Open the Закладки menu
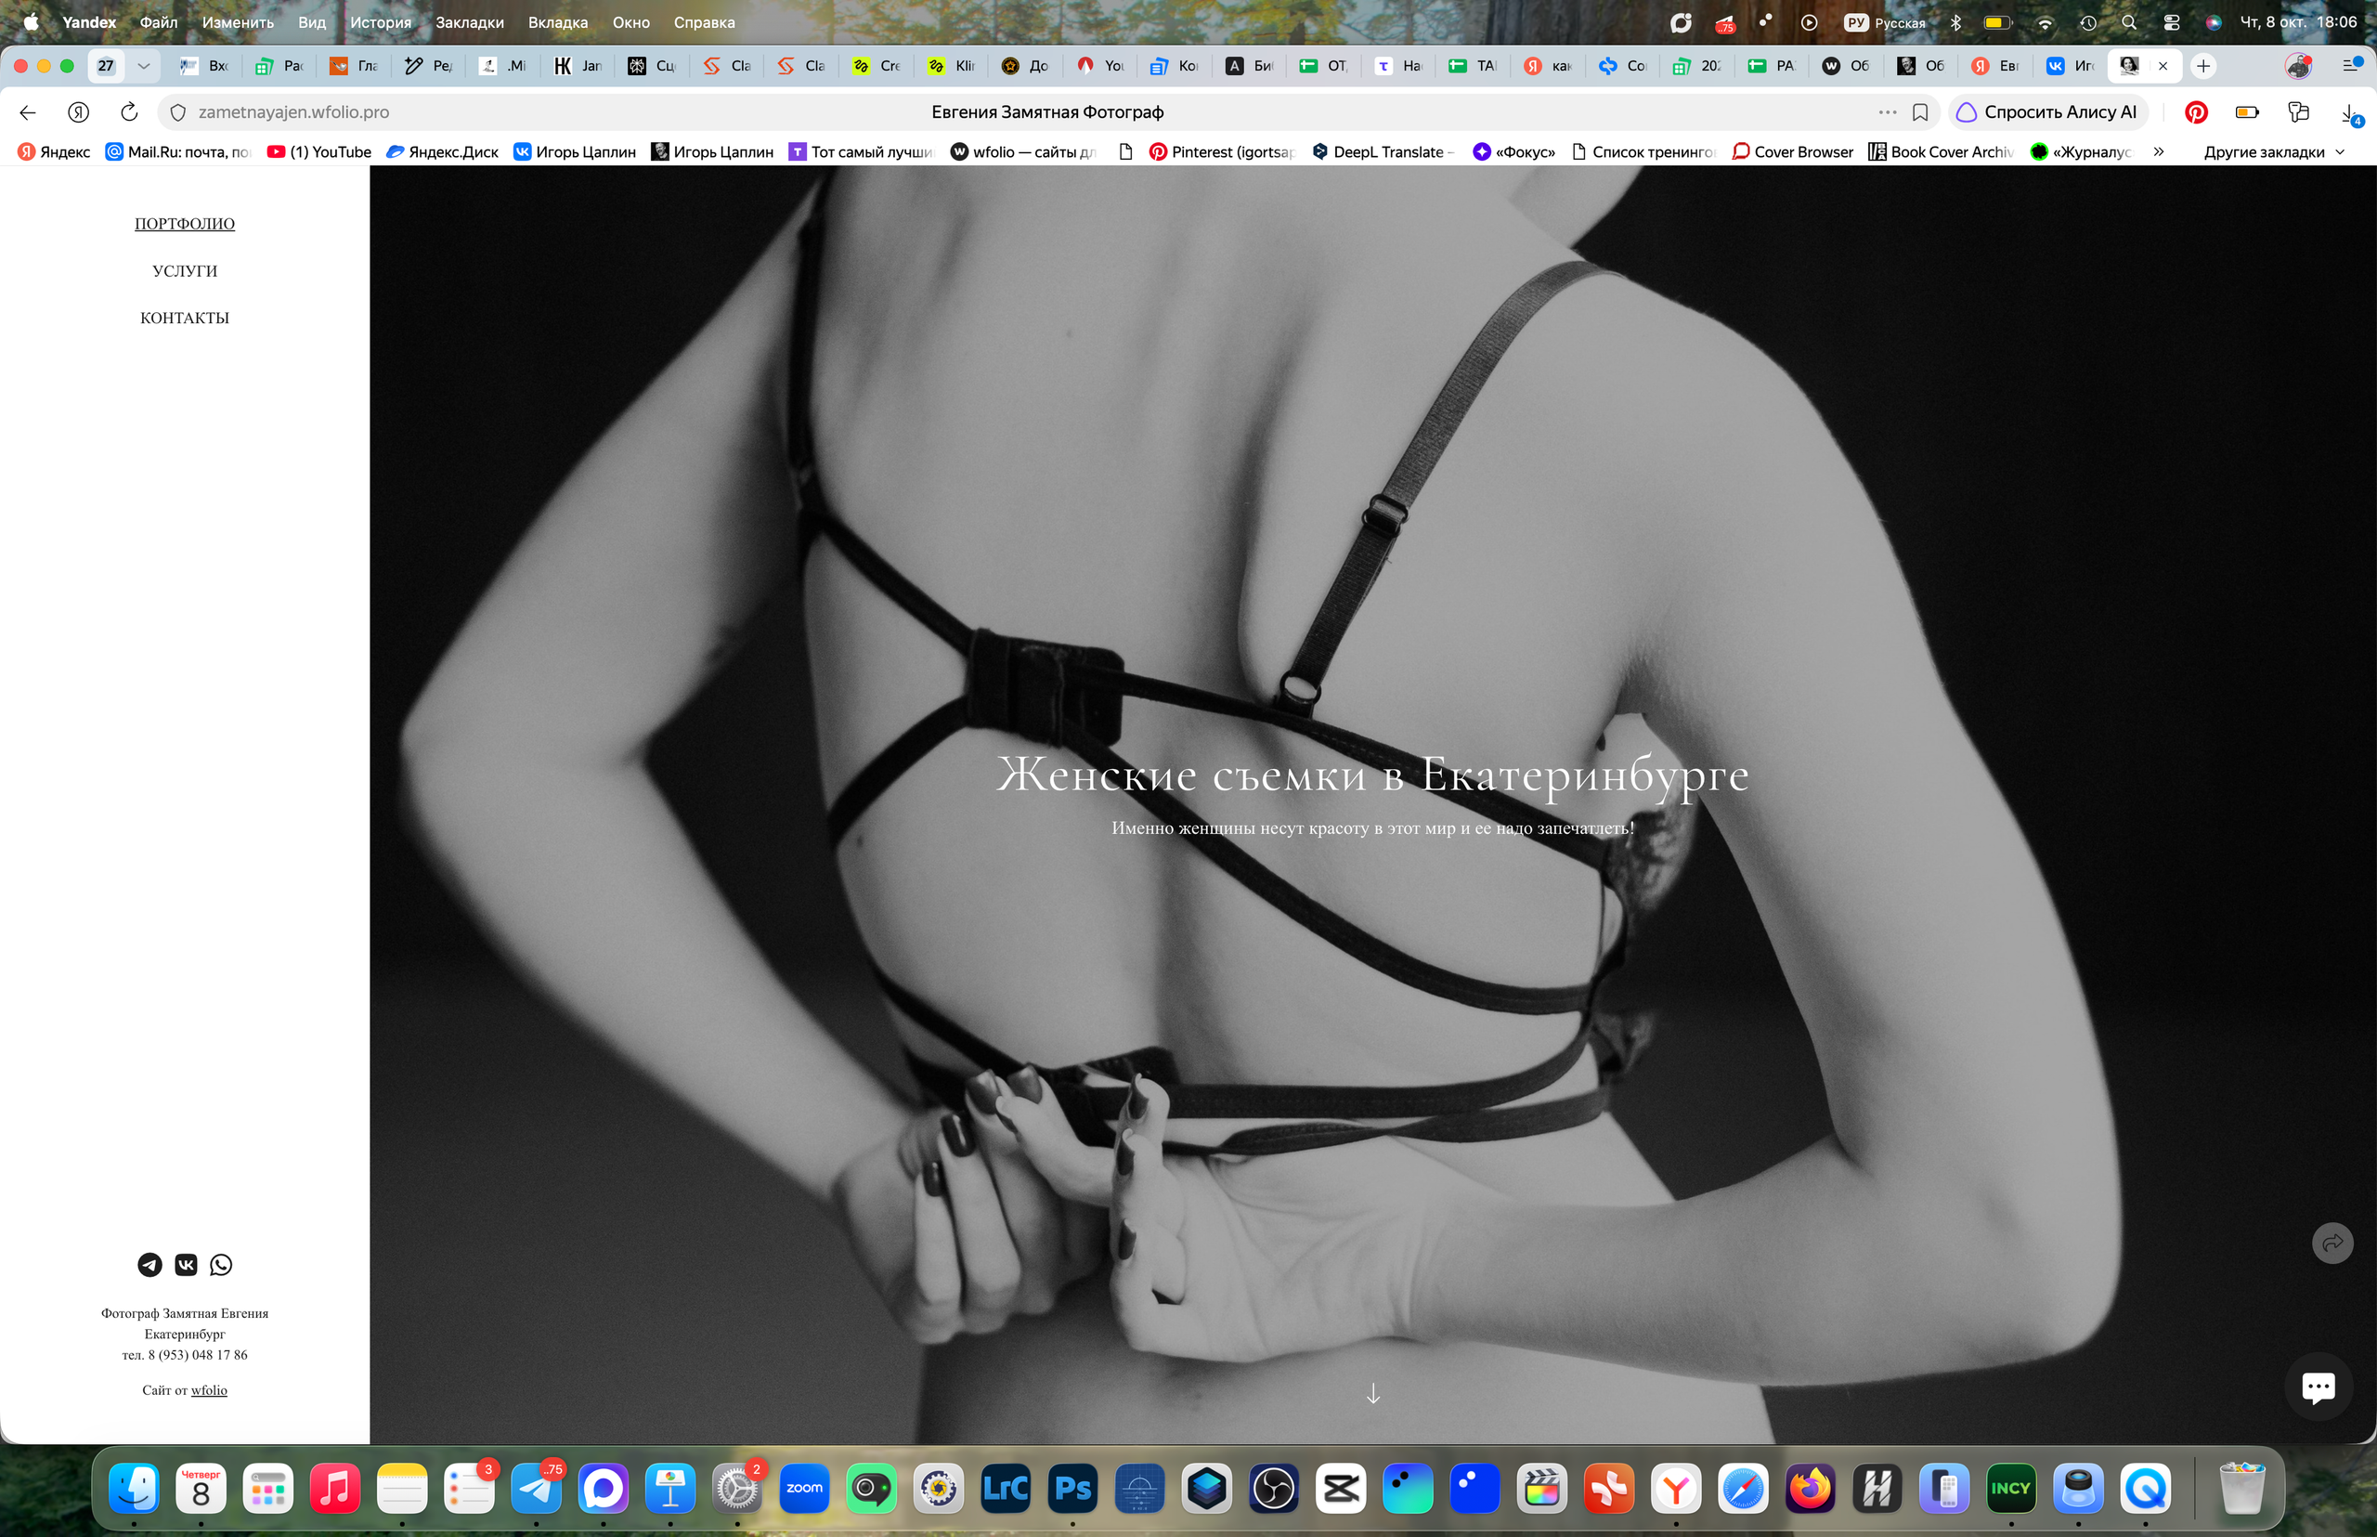The image size is (2377, 1537). (469, 22)
